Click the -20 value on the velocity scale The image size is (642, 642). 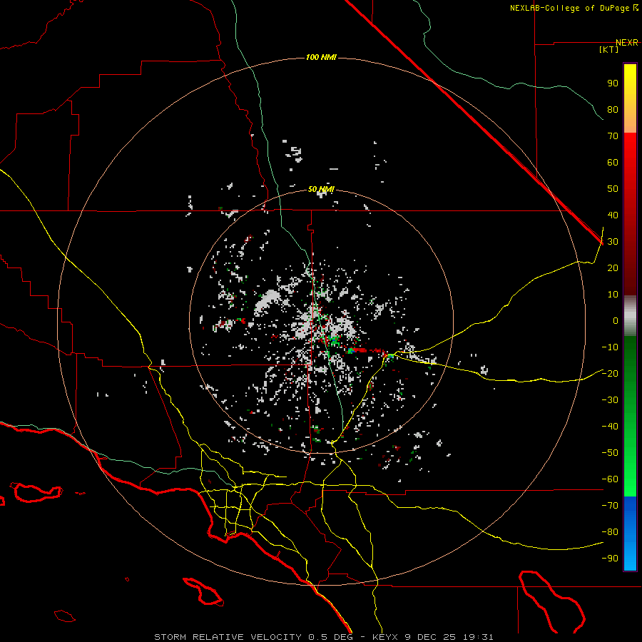tap(610, 374)
